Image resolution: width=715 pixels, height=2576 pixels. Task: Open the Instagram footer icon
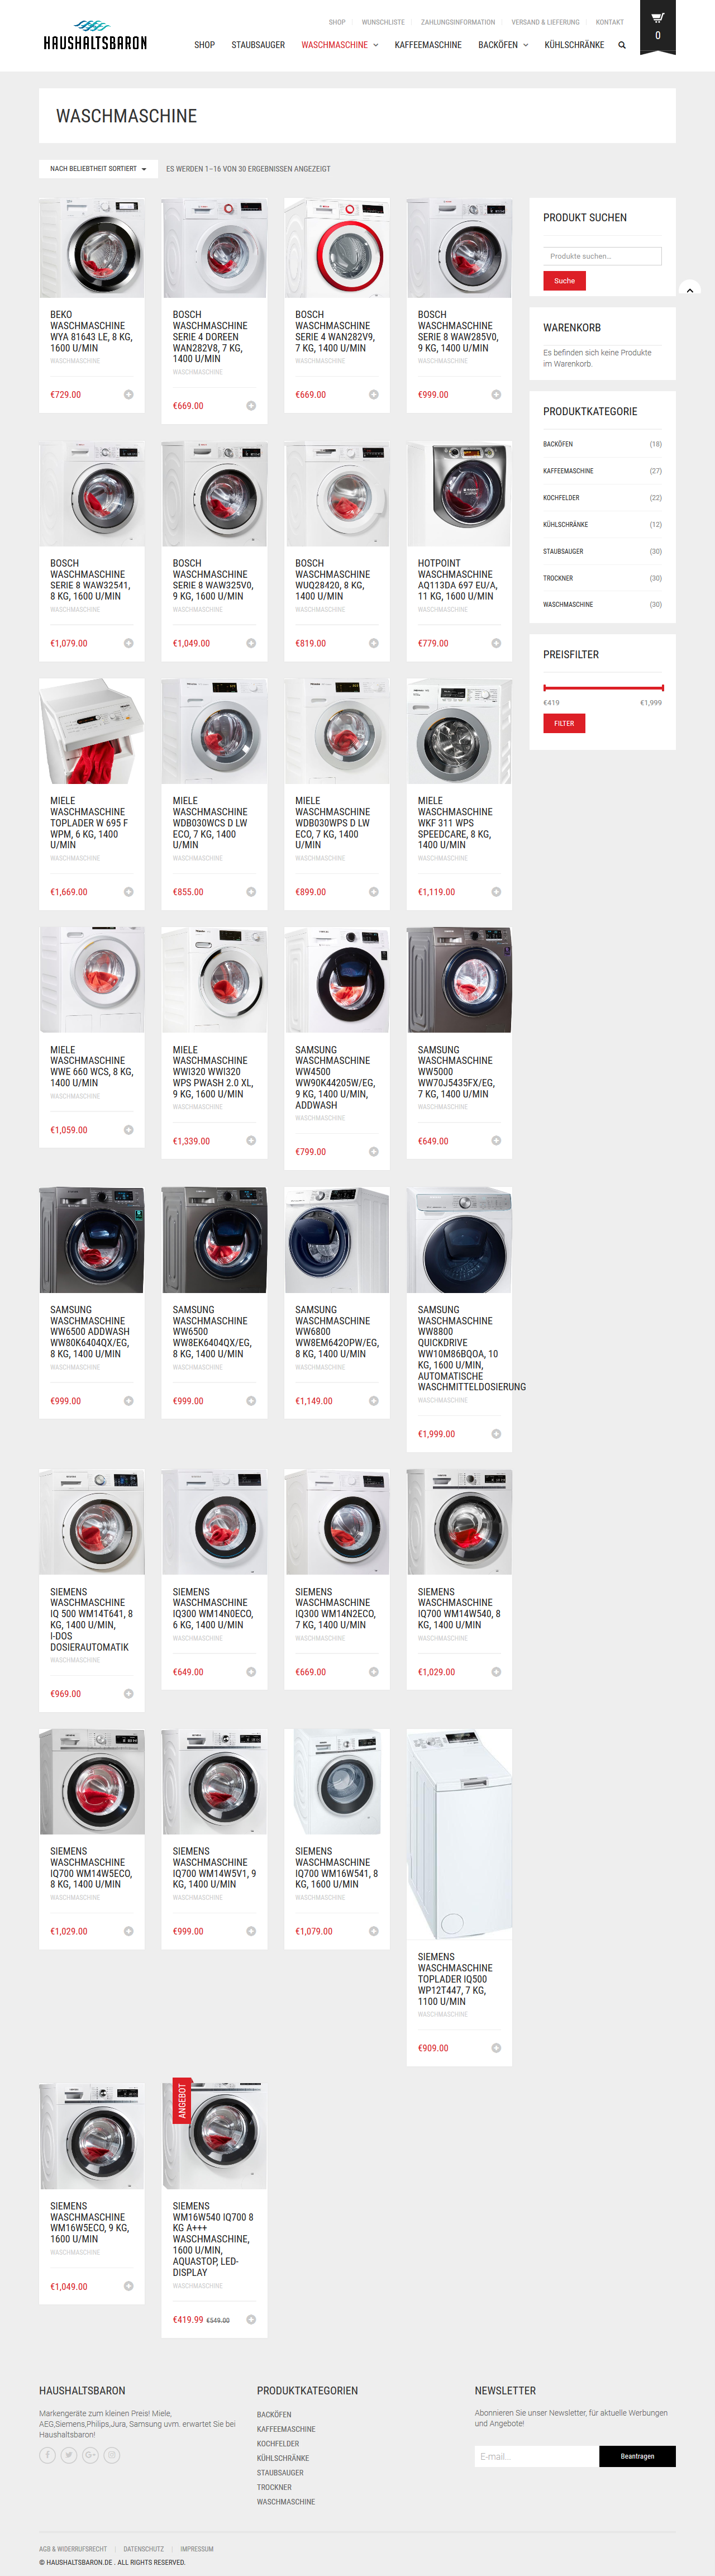[112, 2455]
